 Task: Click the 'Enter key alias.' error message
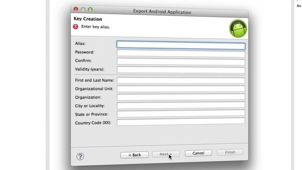[95, 27]
